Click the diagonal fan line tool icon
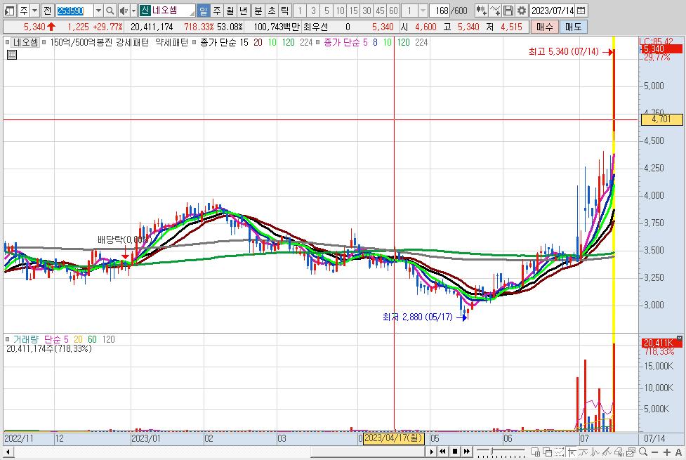The width and height of the screenshot is (686, 460). pyautogui.click(x=607, y=452)
